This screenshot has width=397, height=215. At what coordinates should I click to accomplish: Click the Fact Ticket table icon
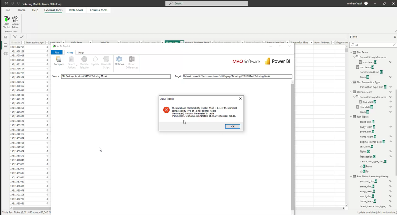pos(355,117)
